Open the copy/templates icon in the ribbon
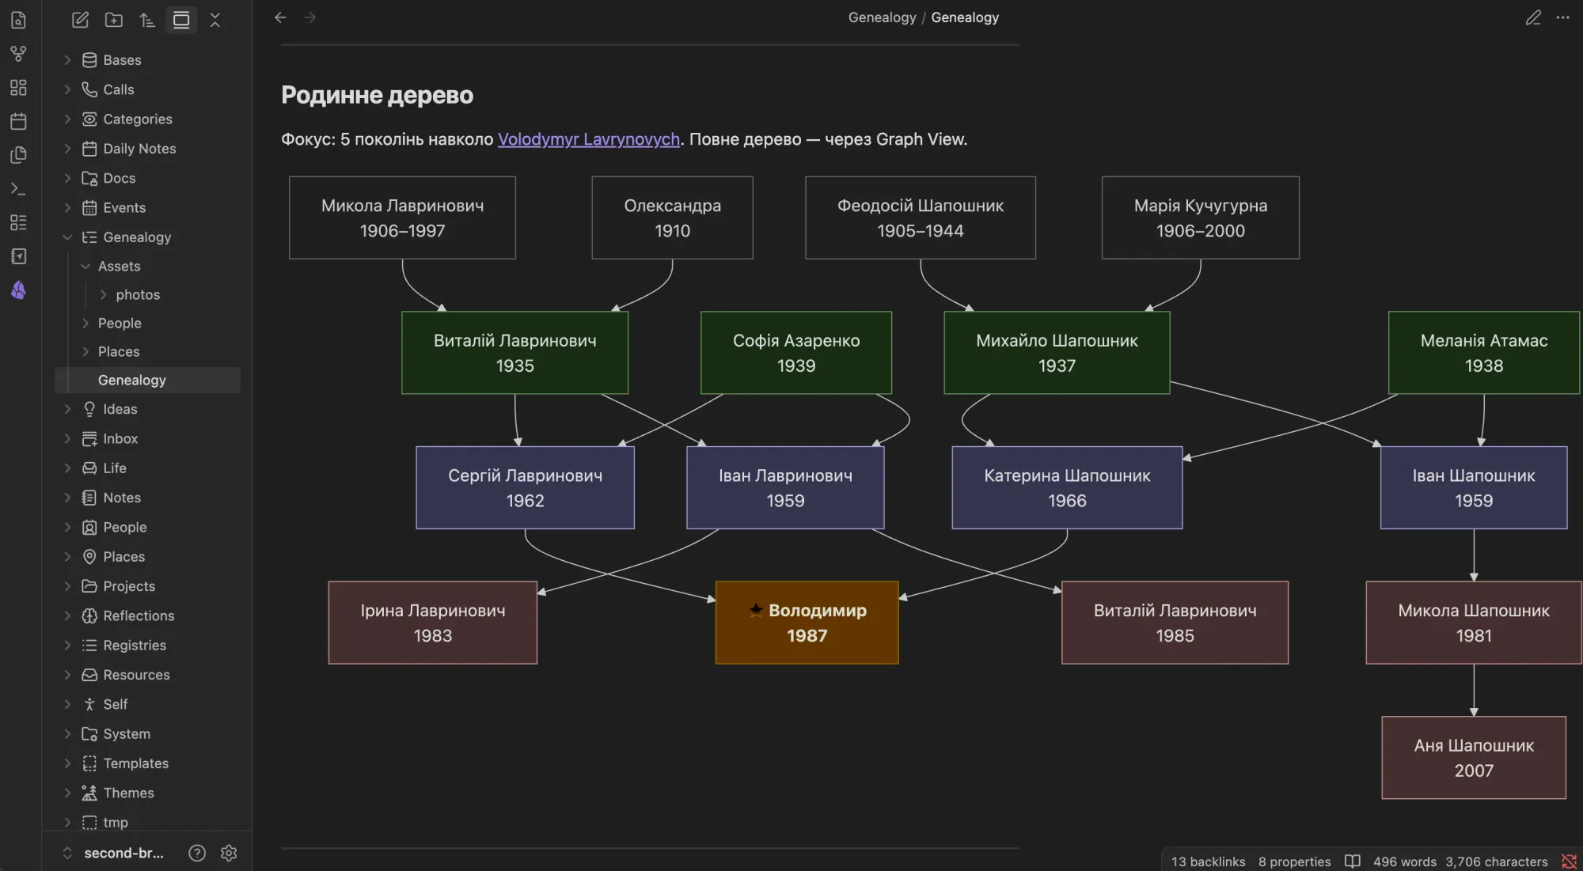The height and width of the screenshot is (871, 1583). (x=18, y=155)
